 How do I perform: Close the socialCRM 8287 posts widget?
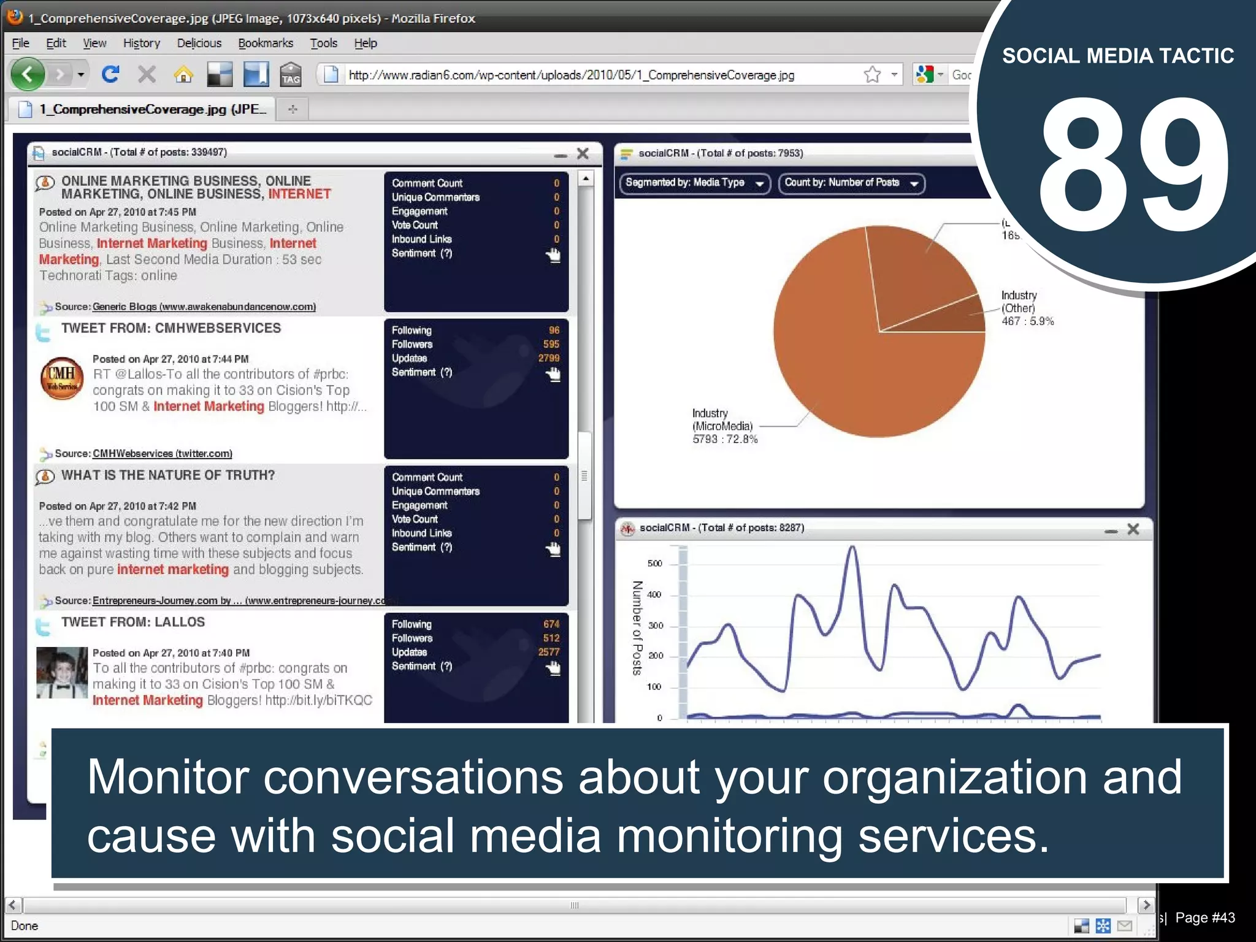[1133, 529]
